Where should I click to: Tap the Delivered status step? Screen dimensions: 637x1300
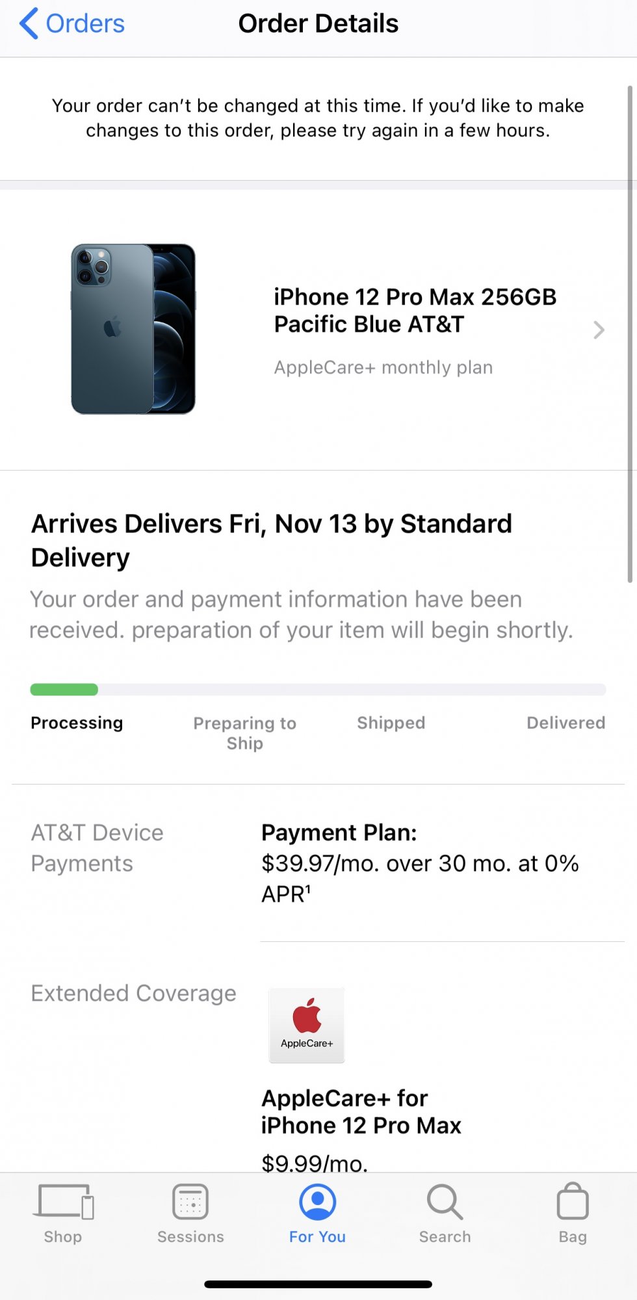565,723
